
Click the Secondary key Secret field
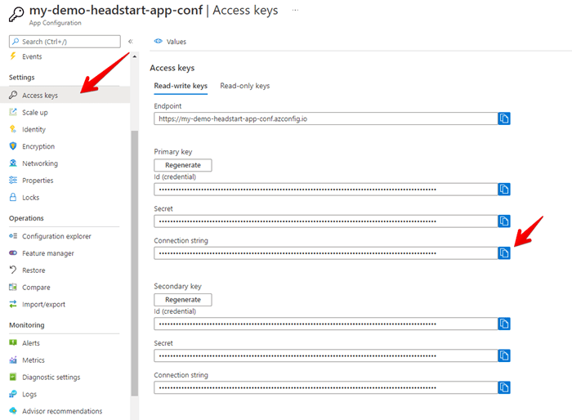326,355
